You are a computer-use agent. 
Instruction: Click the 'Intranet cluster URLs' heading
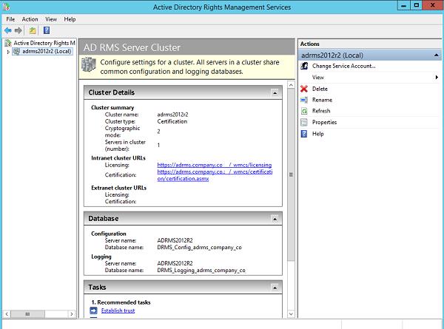[118, 158]
